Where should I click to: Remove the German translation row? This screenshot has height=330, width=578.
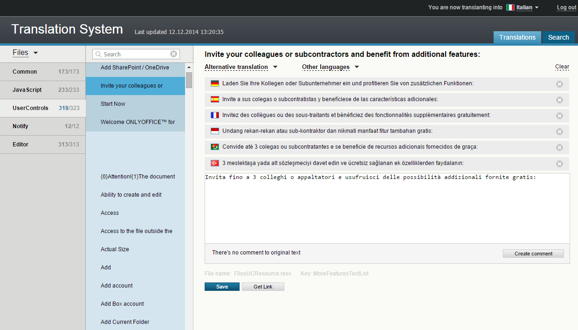point(559,84)
